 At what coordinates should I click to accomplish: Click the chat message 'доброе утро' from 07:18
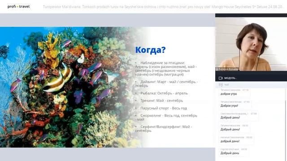click(229, 94)
